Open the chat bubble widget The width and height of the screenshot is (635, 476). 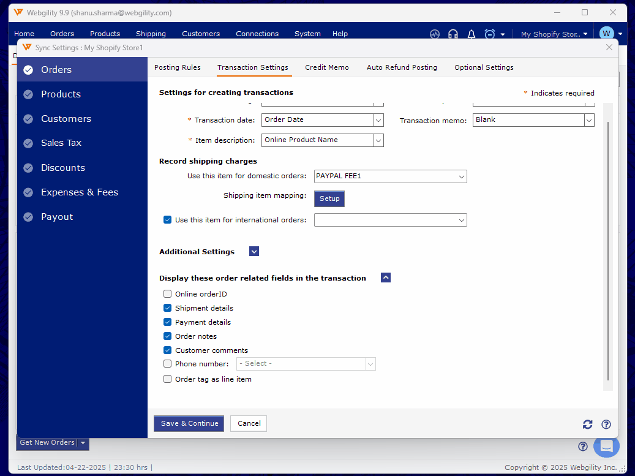[606, 446]
